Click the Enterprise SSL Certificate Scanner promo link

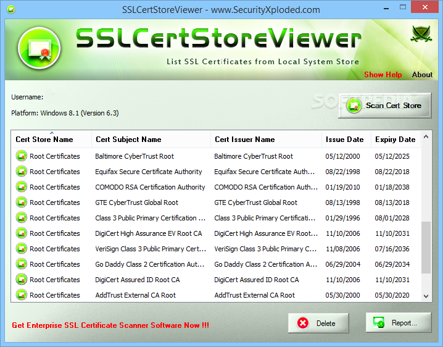pyautogui.click(x=110, y=325)
